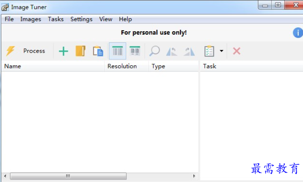
Task: Click the Image Tuner title bar app icon
Action: (5, 7)
